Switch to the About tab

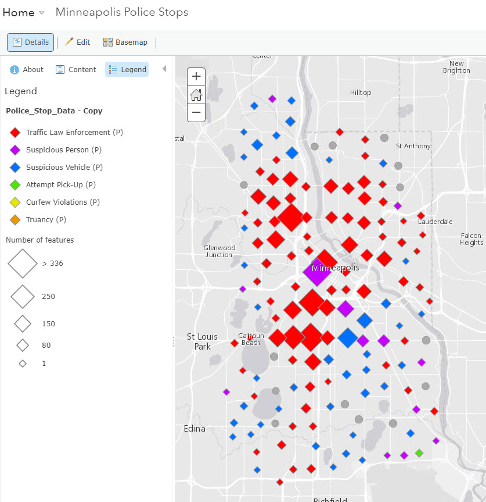(x=27, y=69)
